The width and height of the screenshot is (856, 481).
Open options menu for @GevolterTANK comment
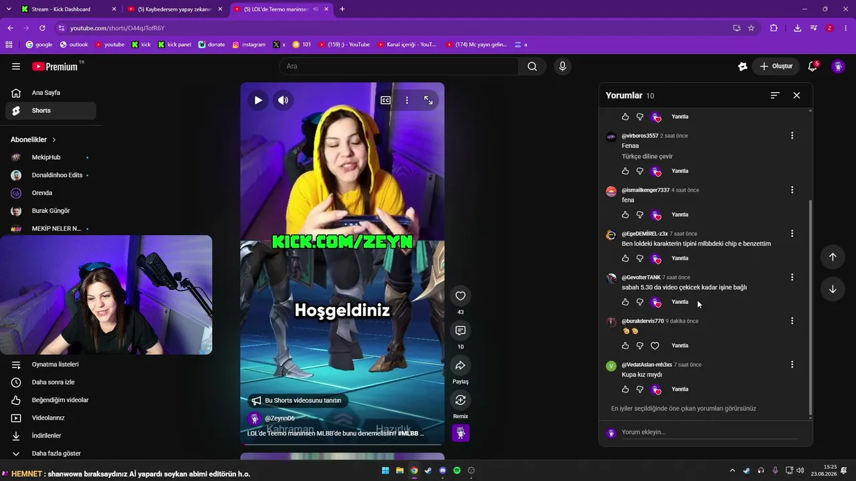pos(792,277)
